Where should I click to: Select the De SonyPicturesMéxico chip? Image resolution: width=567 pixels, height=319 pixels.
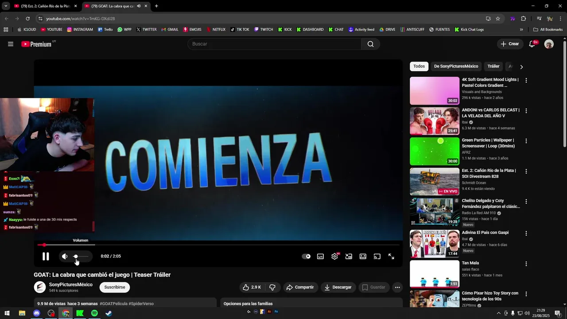point(456,66)
